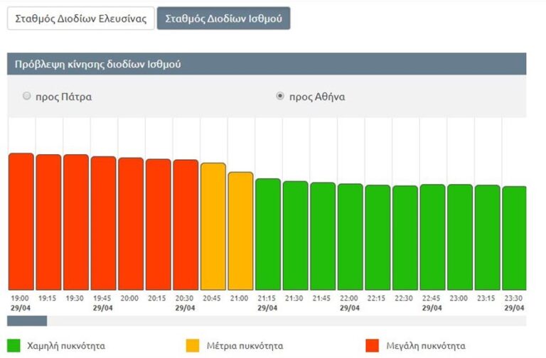Click the yellow Μέτρια πυκνότητα legend swatch

coord(193,346)
